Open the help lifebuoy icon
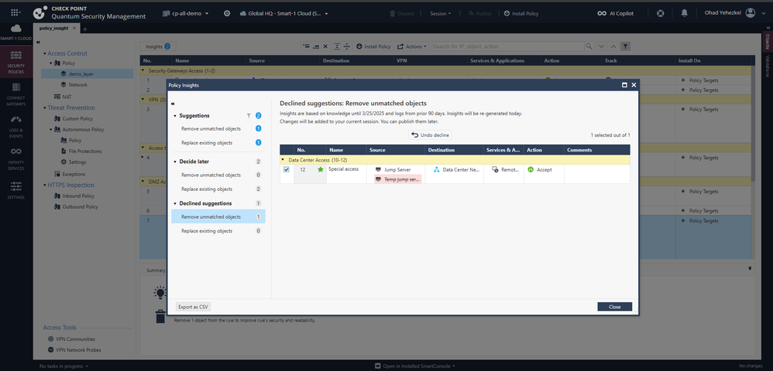The width and height of the screenshot is (773, 371). tap(660, 14)
